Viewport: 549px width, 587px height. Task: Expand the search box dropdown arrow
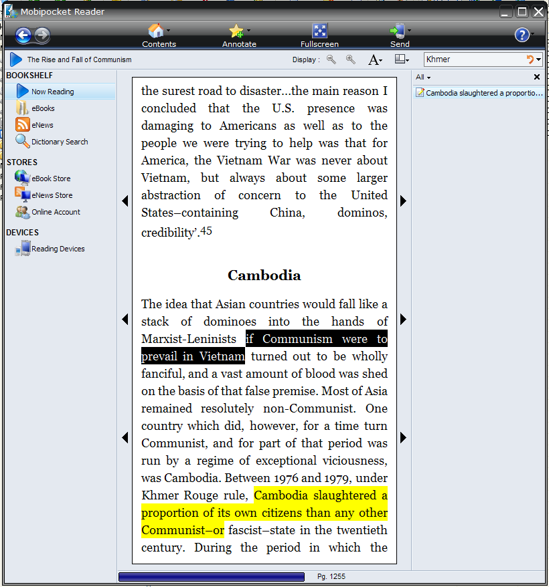point(539,60)
